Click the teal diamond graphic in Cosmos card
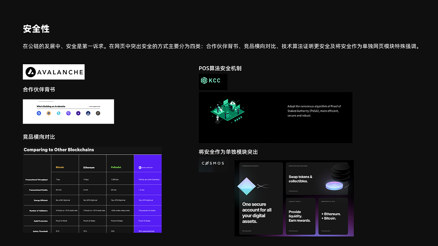 click(247, 186)
